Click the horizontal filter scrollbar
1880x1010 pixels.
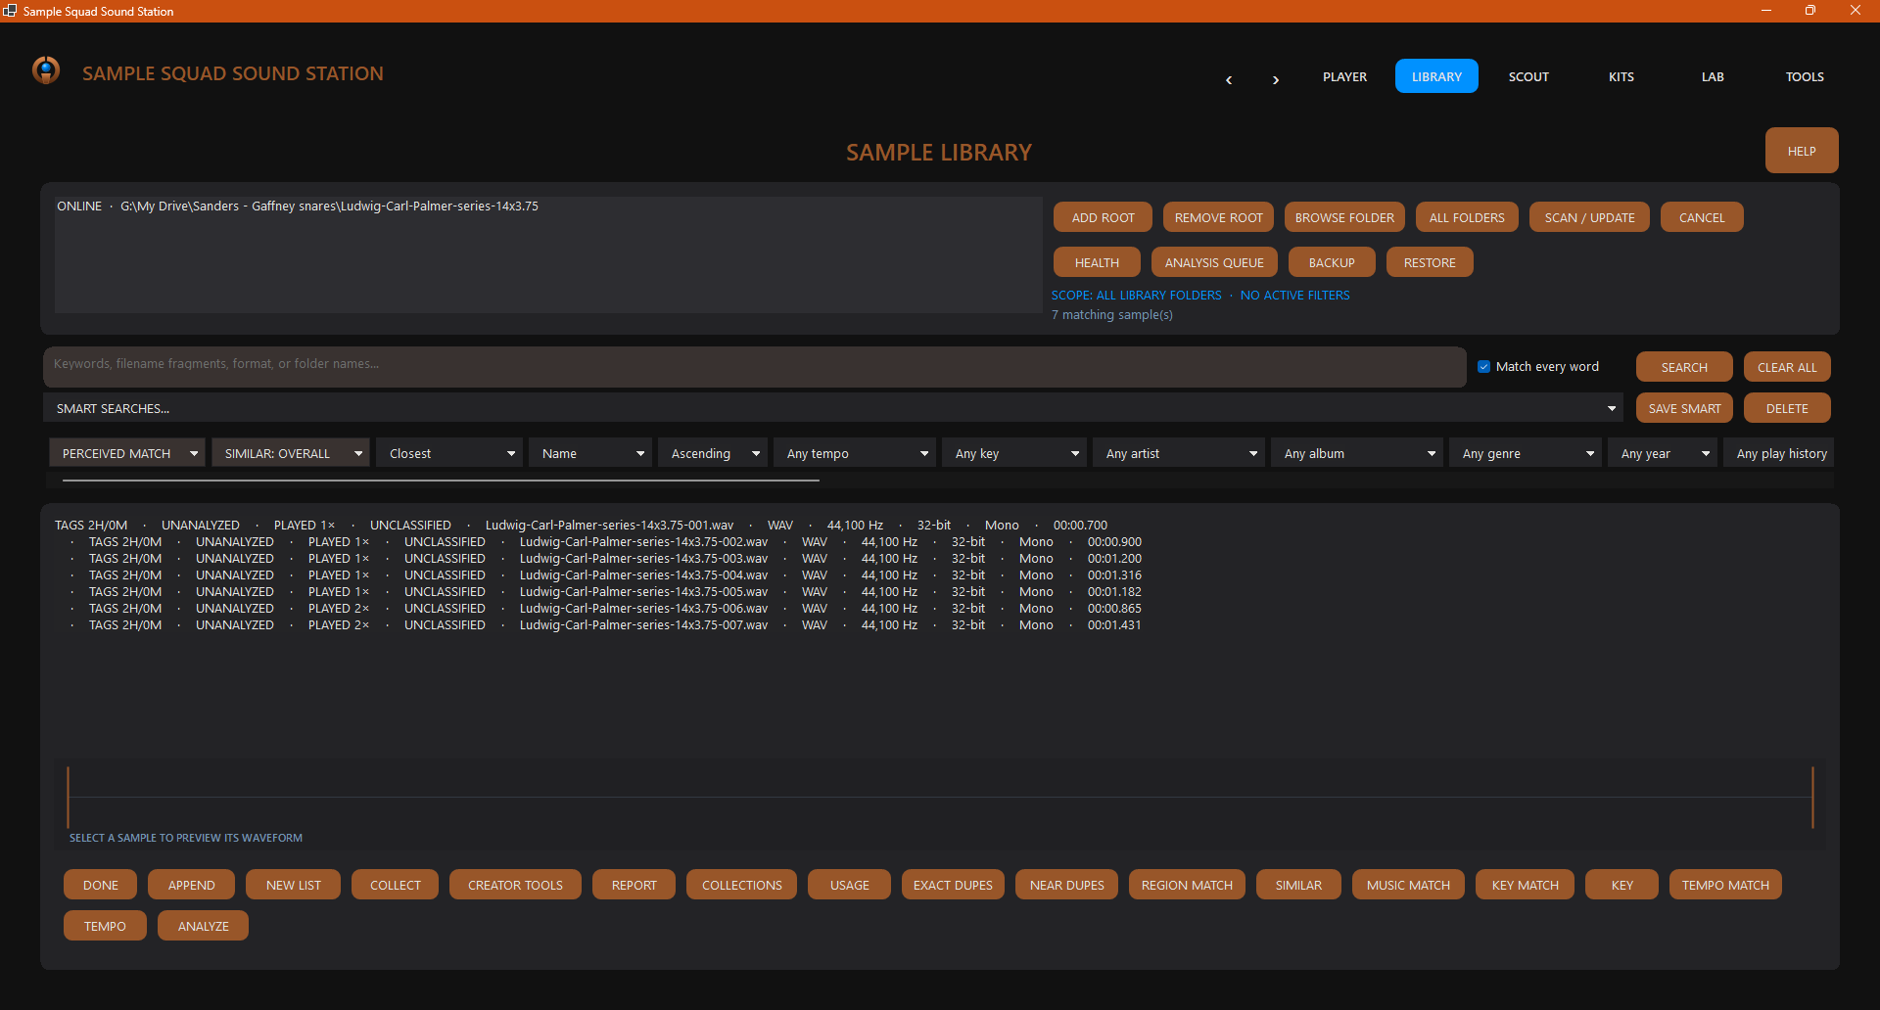pos(441,481)
